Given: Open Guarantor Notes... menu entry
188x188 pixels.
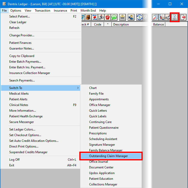Looking at the screenshot, I should coord(40,48).
